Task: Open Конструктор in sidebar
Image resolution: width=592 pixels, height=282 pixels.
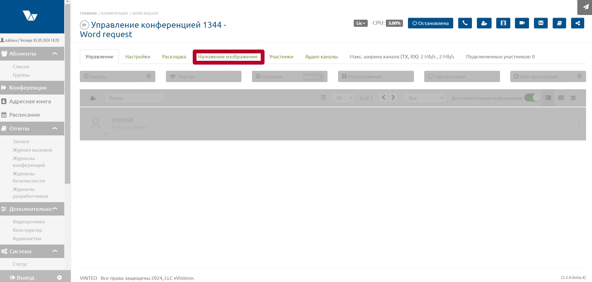Action: click(x=27, y=230)
